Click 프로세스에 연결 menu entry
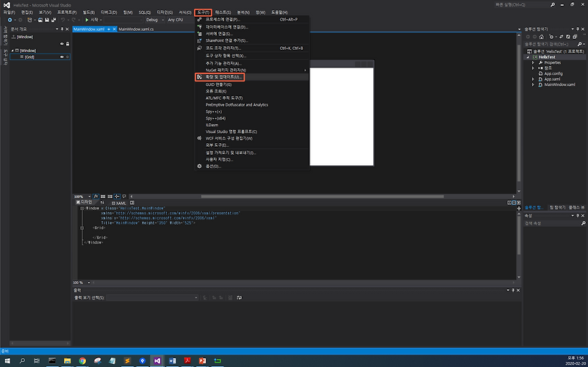This screenshot has height=367, width=588. pyautogui.click(x=223, y=20)
